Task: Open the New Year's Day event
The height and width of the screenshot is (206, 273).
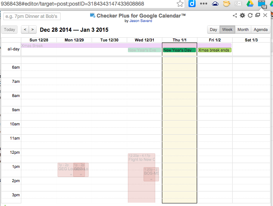Action: coord(180,50)
